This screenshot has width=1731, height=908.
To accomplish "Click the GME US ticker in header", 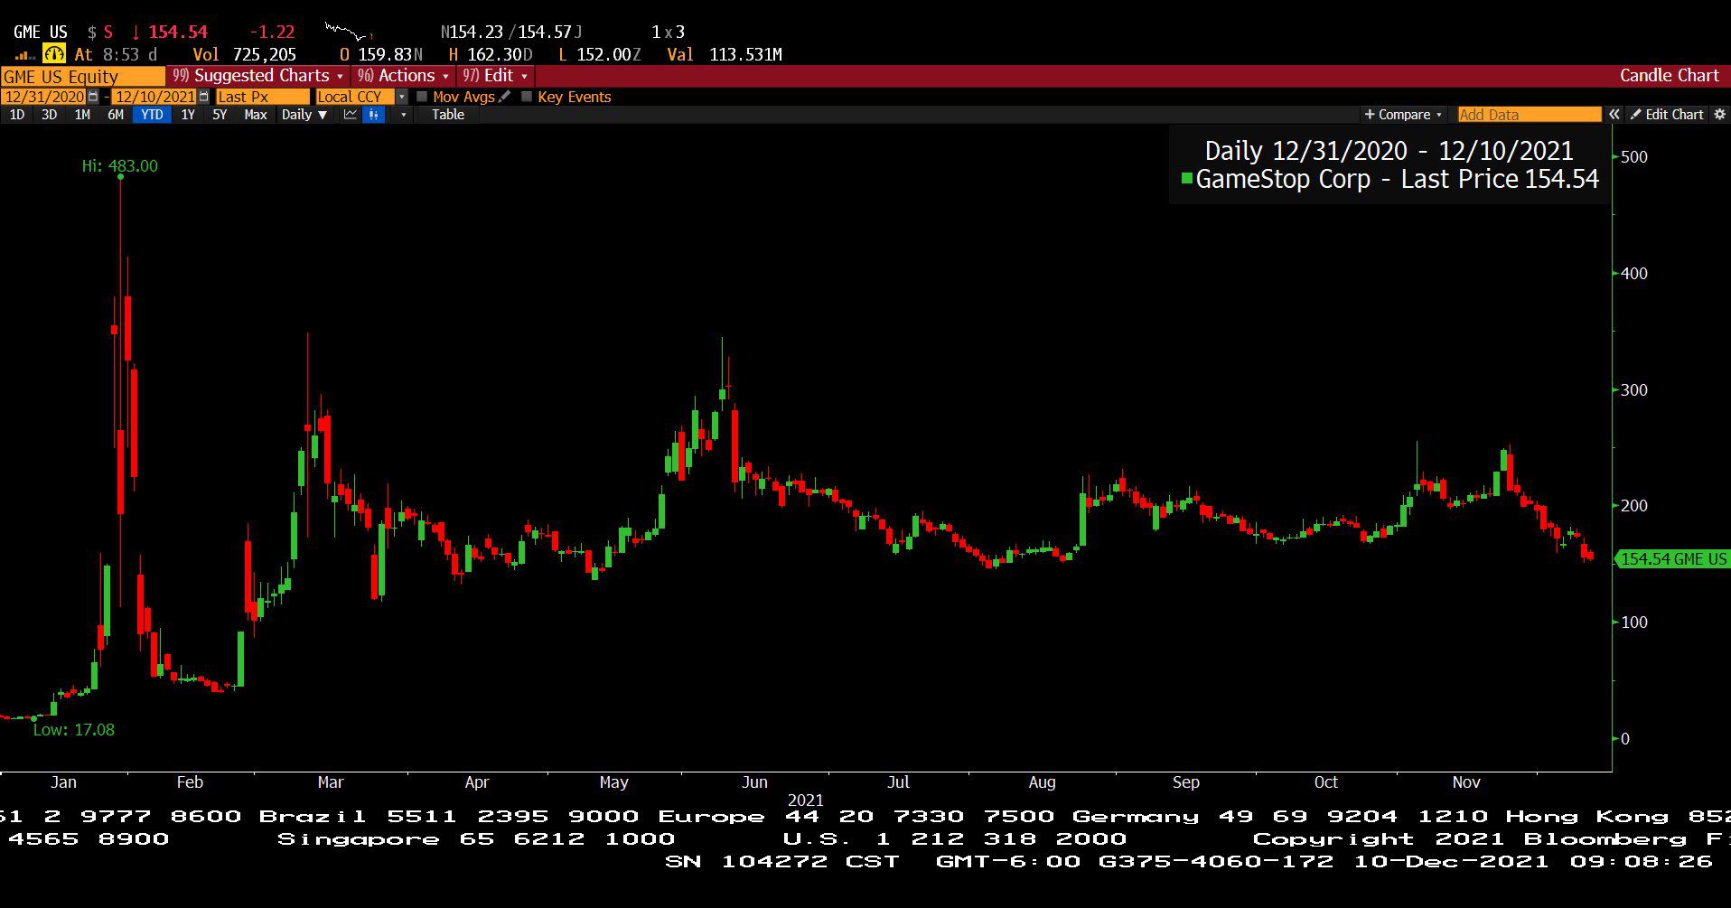I will [41, 32].
